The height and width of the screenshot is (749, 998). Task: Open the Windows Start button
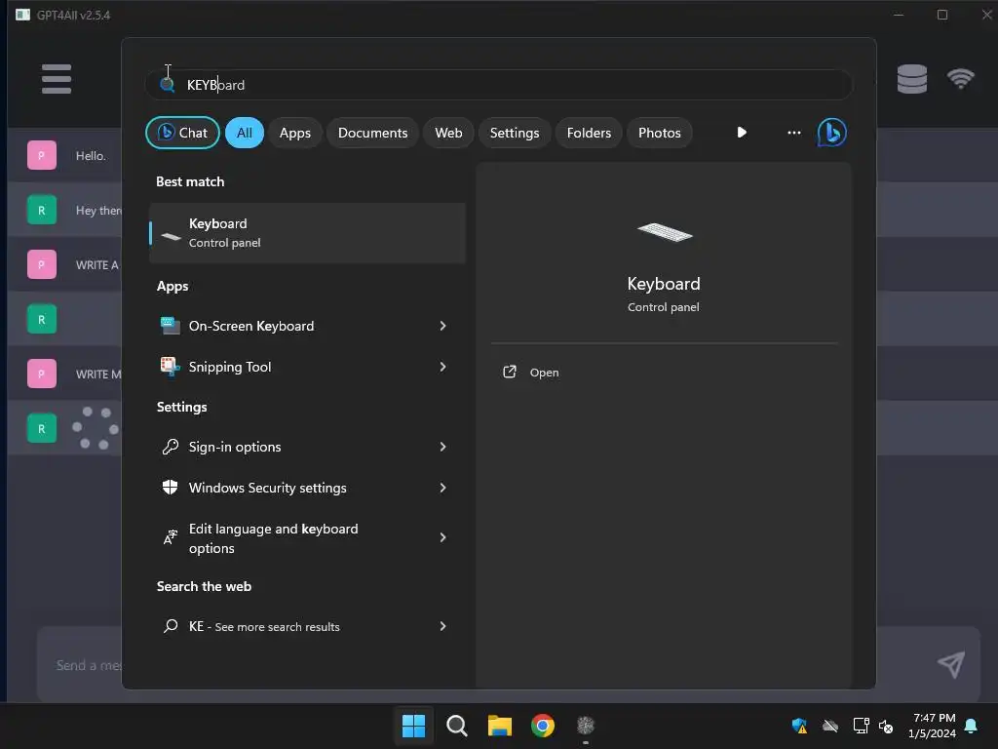[x=413, y=726]
